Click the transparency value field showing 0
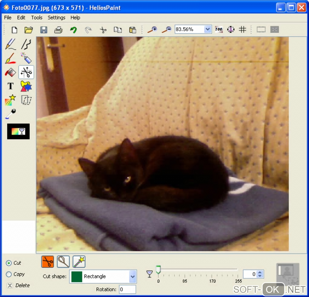Viewport: 309px width, 297px height. point(250,274)
